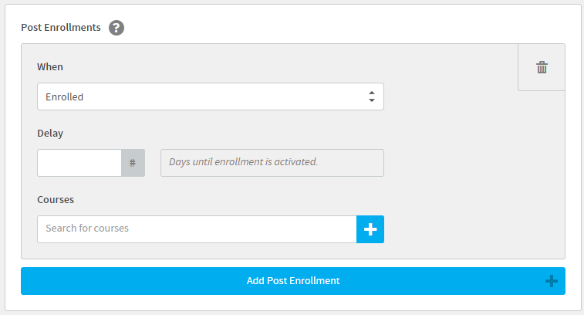Open the Post Enrollments help tooltip icon
Screen dimensions: 584x315
(116, 28)
